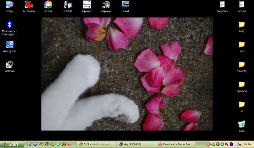Launch Picasa from the desktop

[48, 5]
